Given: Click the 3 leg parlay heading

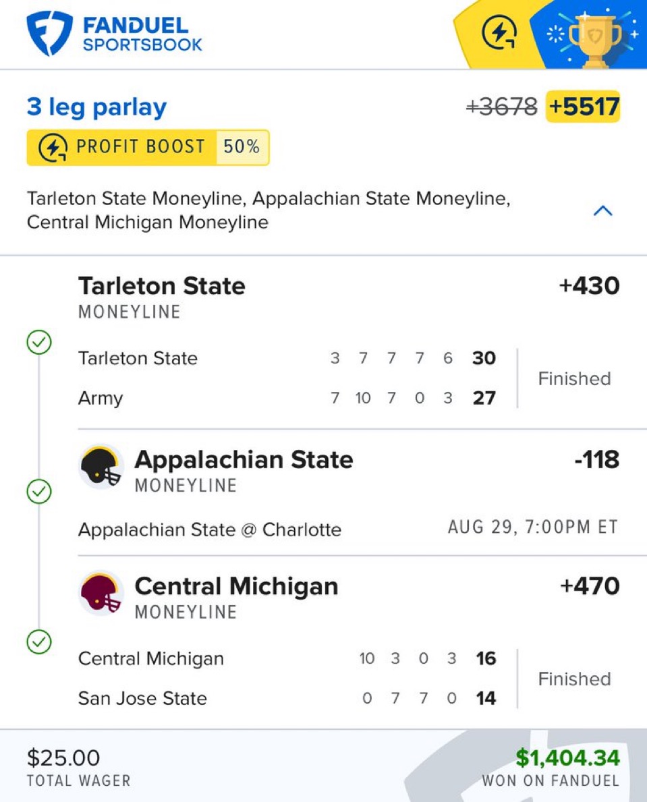Looking at the screenshot, I should 96,107.
